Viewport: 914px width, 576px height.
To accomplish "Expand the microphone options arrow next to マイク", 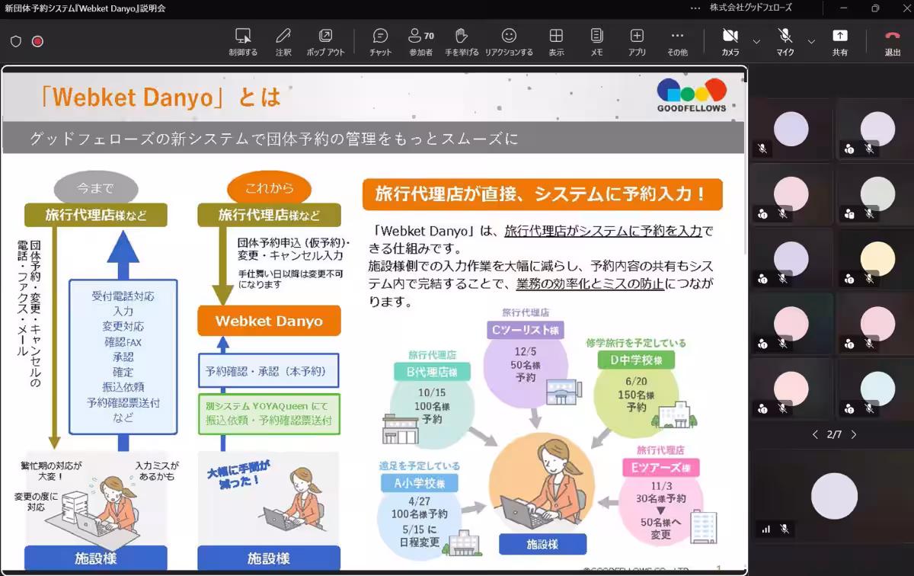I will click(x=811, y=41).
